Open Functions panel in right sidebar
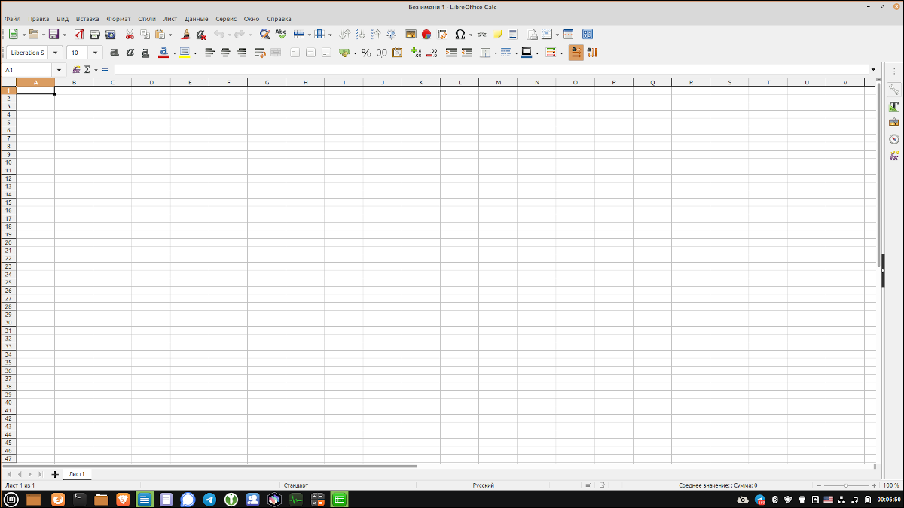 (893, 156)
